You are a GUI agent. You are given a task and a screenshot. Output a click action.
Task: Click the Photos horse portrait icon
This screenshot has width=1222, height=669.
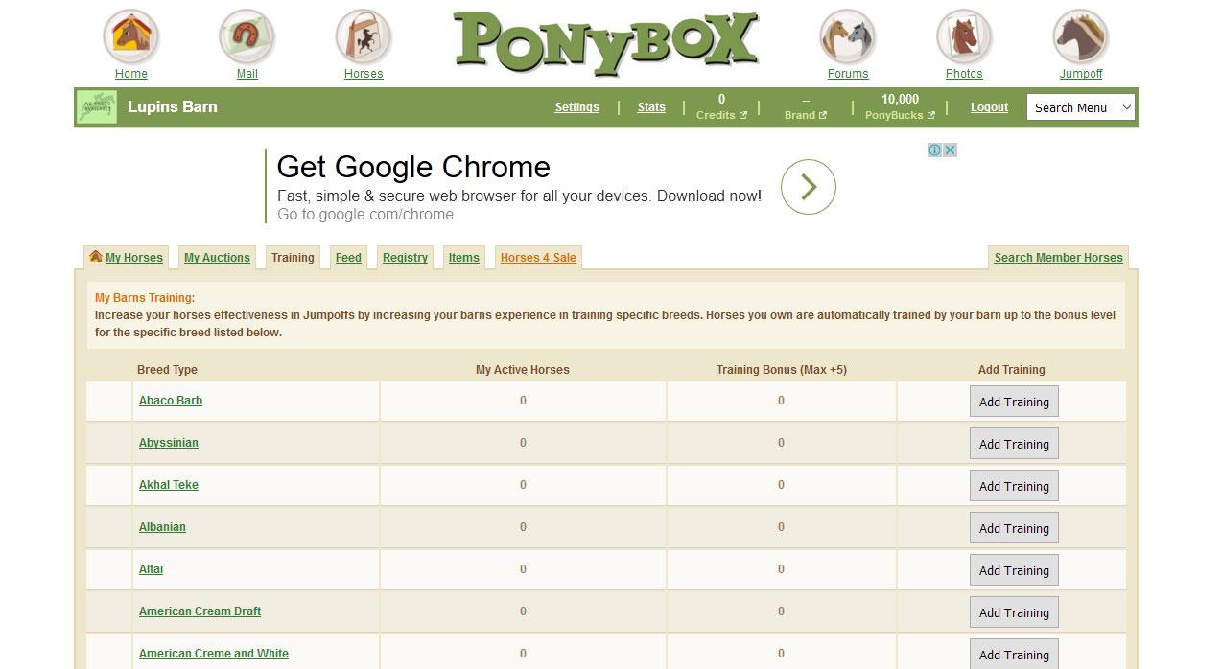click(964, 36)
